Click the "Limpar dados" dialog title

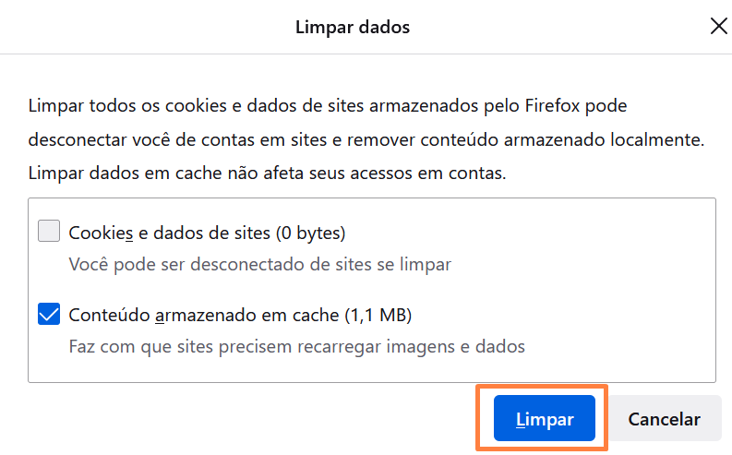click(353, 27)
